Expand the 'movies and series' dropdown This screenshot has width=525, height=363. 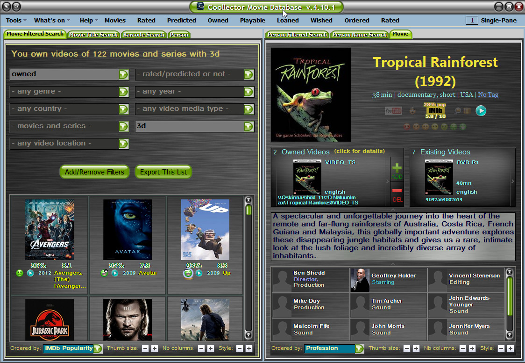tap(69, 126)
